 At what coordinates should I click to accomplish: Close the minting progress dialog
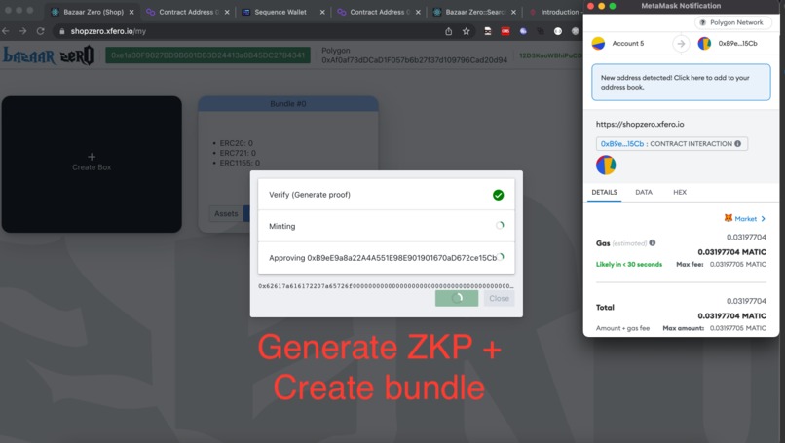click(x=499, y=298)
